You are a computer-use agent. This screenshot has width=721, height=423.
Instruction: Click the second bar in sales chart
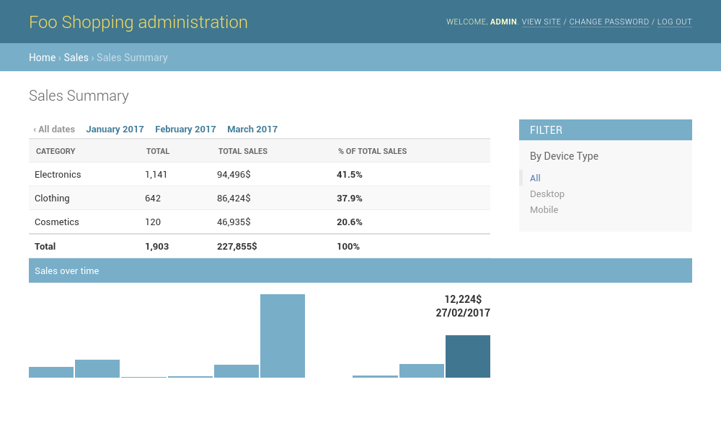(97, 368)
